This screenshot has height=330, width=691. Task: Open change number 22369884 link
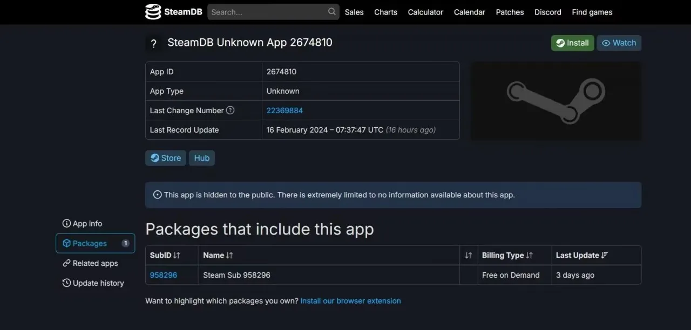pyautogui.click(x=284, y=111)
